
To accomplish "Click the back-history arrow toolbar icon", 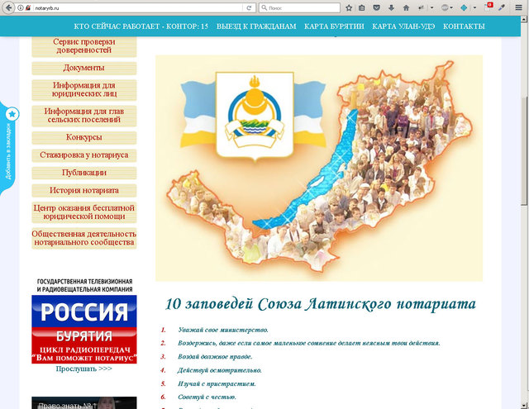I will coord(421,7).
